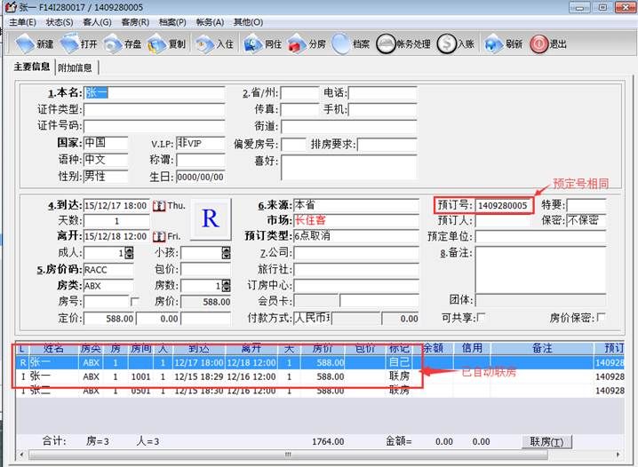This screenshot has width=638, height=467.
Task: Toggle the 房价保密 checkbox
Action: (601, 317)
